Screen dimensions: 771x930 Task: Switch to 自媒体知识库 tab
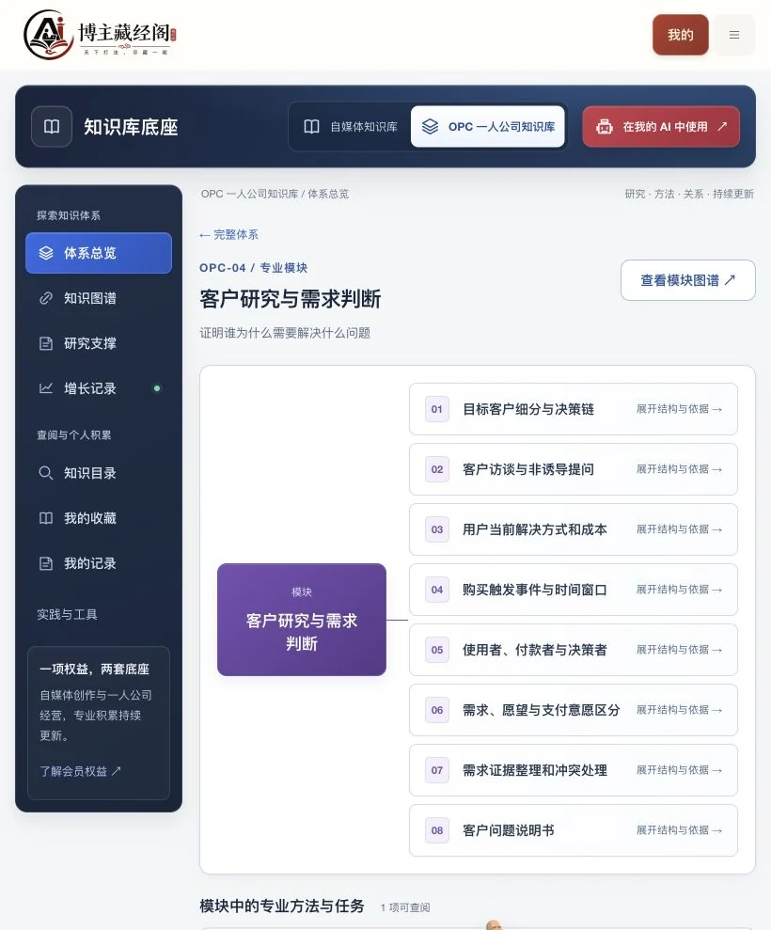pos(350,126)
